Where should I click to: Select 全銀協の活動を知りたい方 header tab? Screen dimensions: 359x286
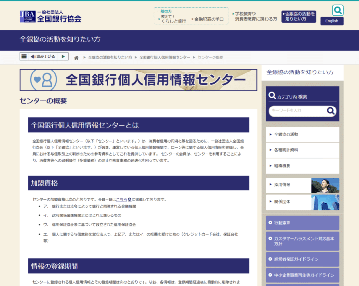point(298,16)
